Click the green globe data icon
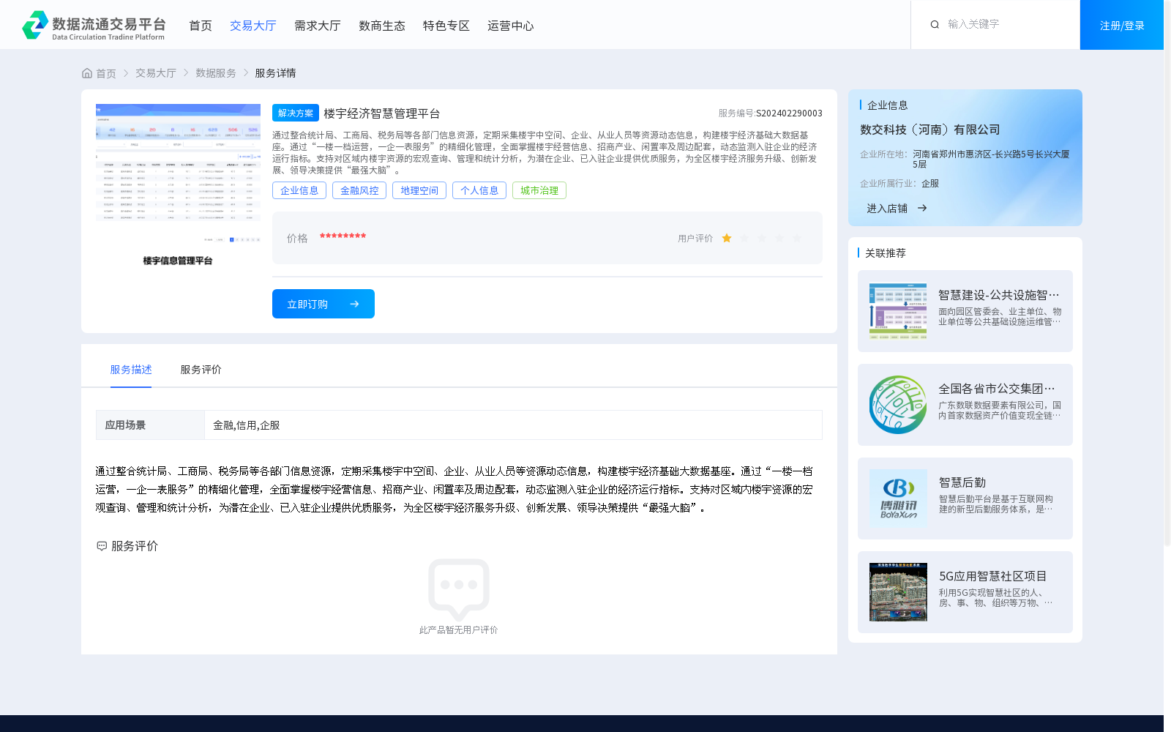The image size is (1171, 732). click(x=898, y=405)
